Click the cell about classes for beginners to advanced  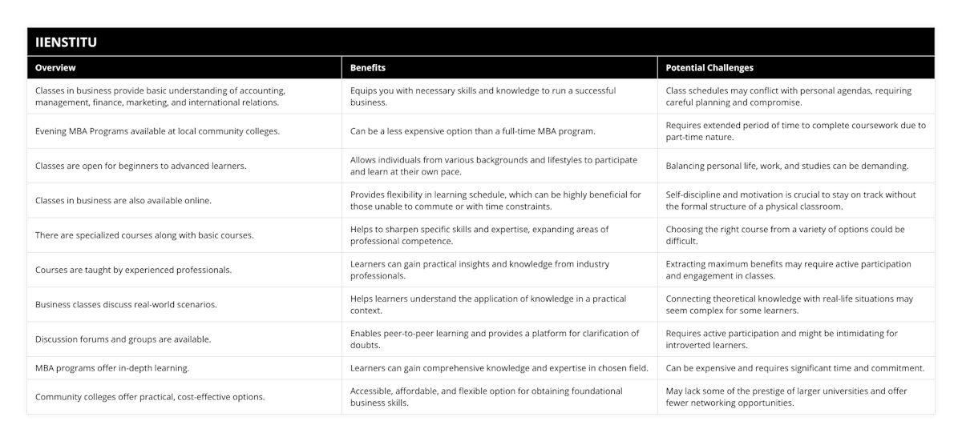[184, 166]
